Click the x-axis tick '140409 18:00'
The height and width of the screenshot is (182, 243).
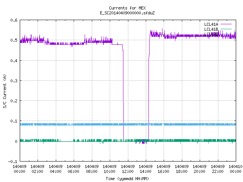click(181, 169)
